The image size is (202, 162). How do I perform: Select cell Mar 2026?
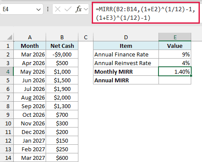(x=30, y=54)
